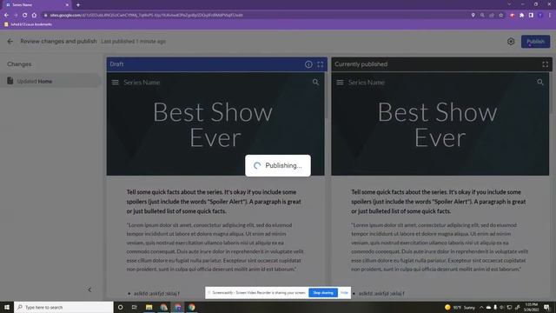Open the hamburger menu in the Draft preview
The height and width of the screenshot is (313, 556).
click(116, 83)
